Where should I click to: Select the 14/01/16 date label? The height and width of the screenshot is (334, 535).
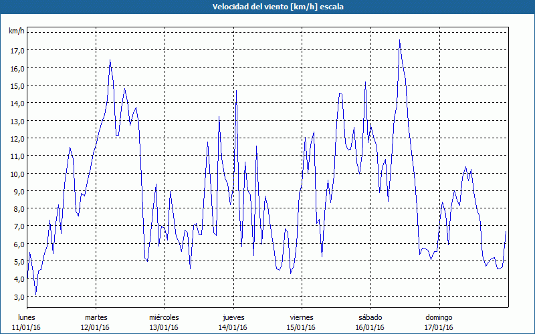(233, 327)
